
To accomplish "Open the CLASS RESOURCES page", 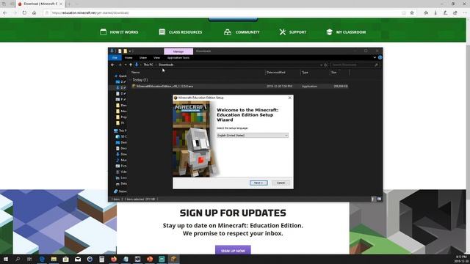I will point(185,32).
